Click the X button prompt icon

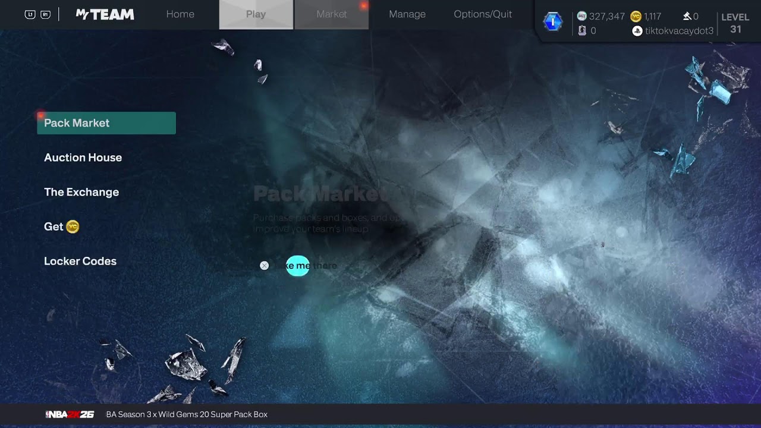tap(264, 266)
